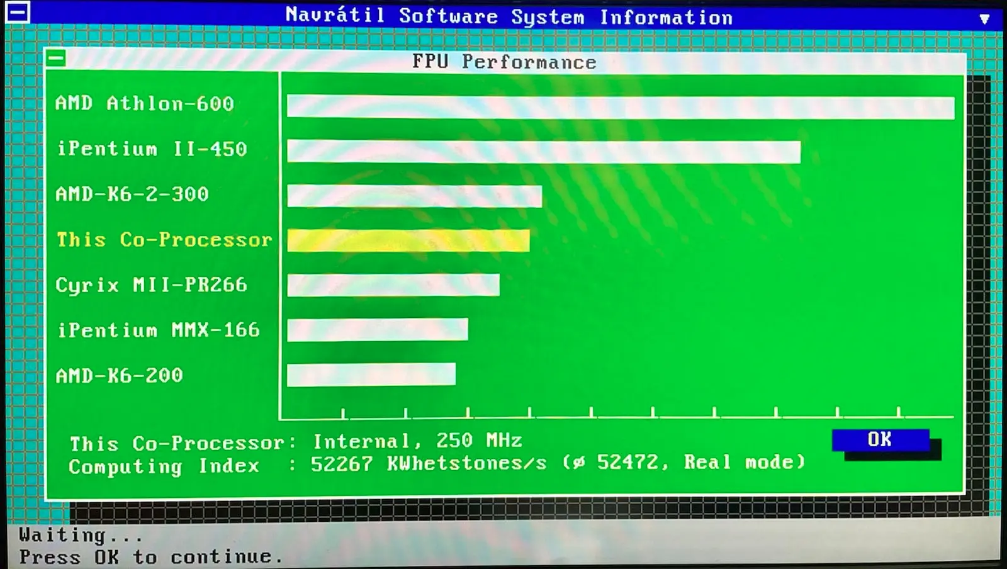
Task: Select the iPentium MMX-166 label
Action: pos(158,330)
